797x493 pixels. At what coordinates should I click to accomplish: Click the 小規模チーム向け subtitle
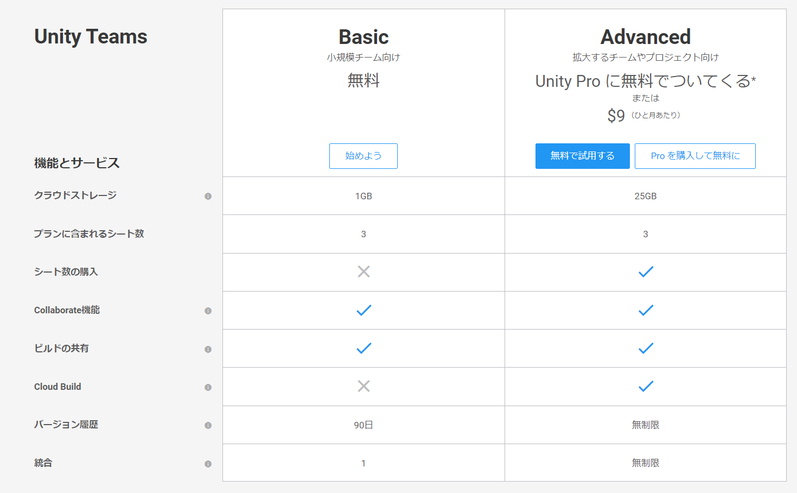(364, 58)
